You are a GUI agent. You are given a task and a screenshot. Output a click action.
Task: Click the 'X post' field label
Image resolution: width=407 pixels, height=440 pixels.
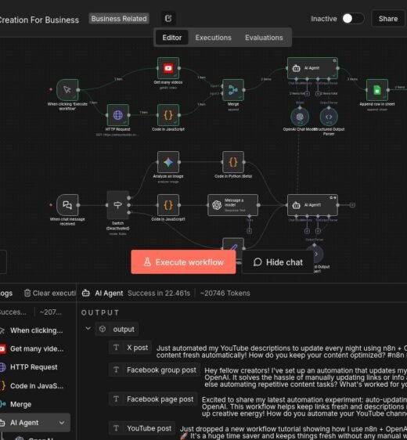138,348
